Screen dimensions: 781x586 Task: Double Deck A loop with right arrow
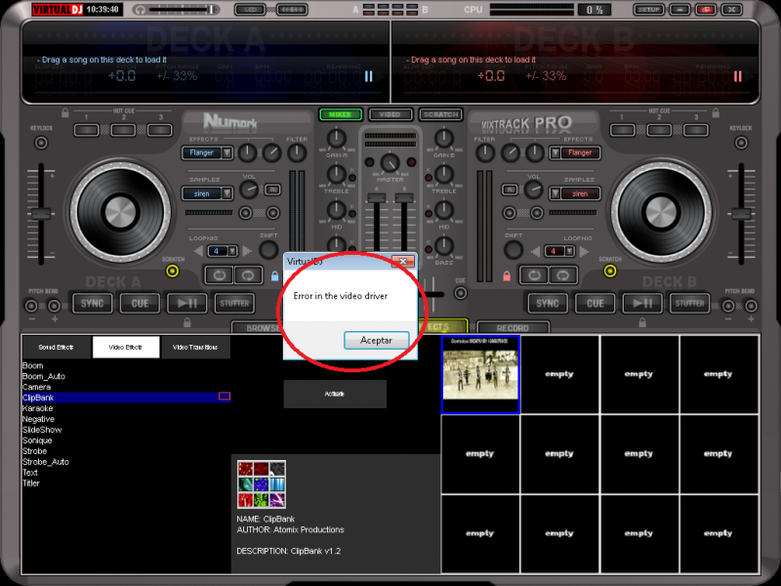tap(247, 251)
